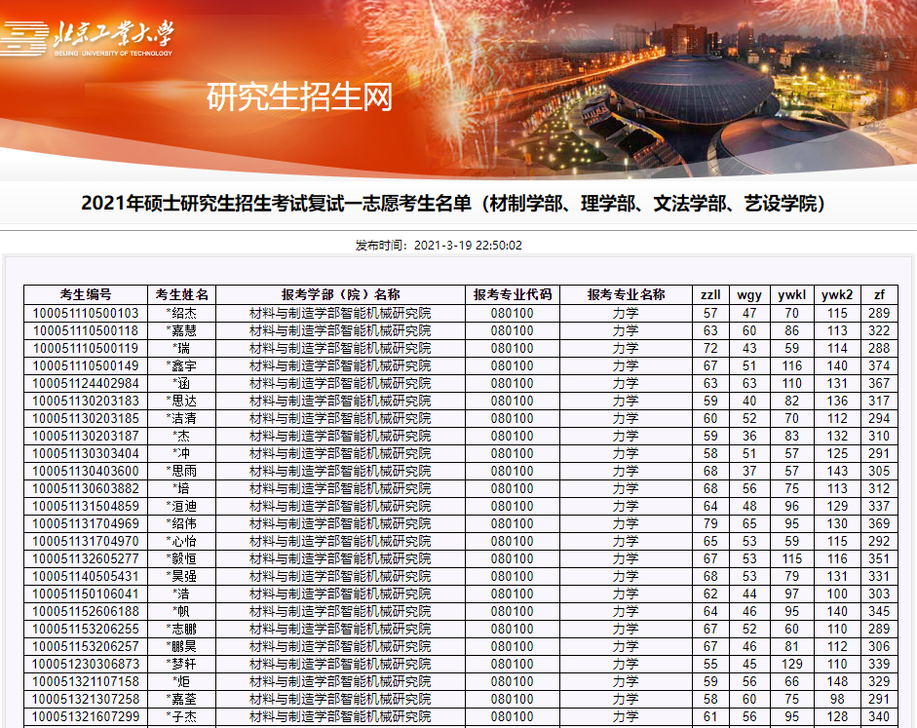Image resolution: width=917 pixels, height=728 pixels.
Task: Click the 报考专业名称 column header
Action: tap(626, 294)
